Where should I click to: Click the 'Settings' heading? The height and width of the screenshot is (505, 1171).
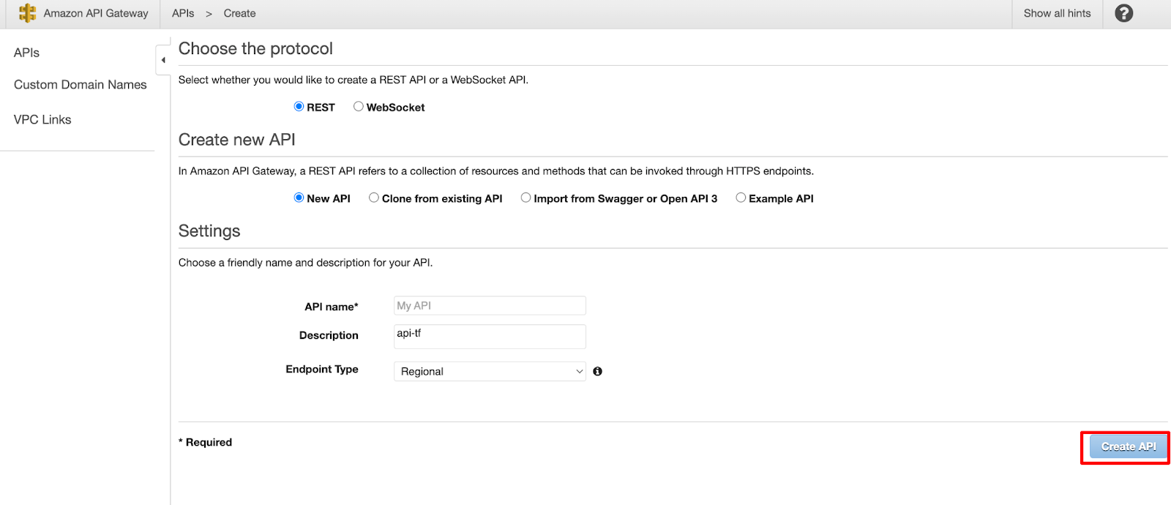coord(209,231)
